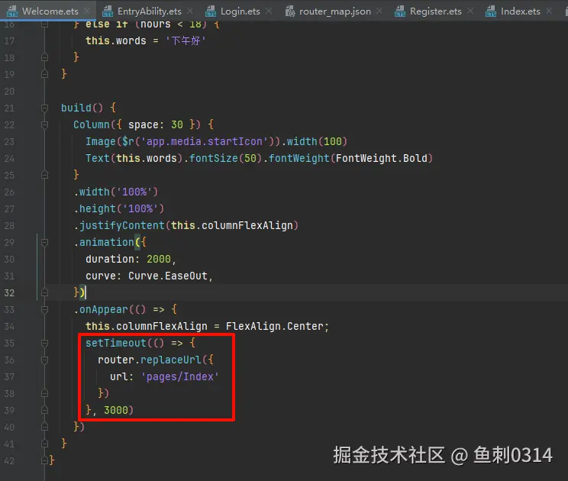This screenshot has height=481, width=568.
Task: Click line number 35 in gutter
Action: (9, 343)
